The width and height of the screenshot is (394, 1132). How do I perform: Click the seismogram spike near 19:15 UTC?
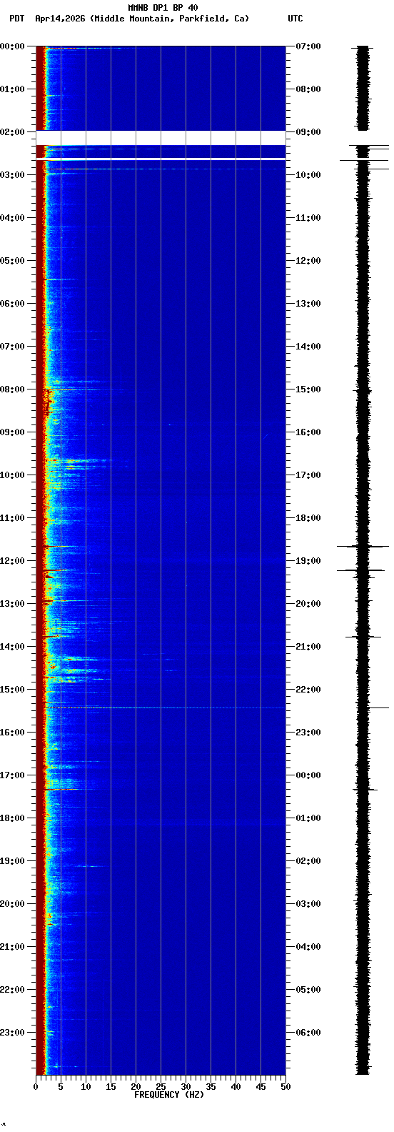(x=360, y=570)
